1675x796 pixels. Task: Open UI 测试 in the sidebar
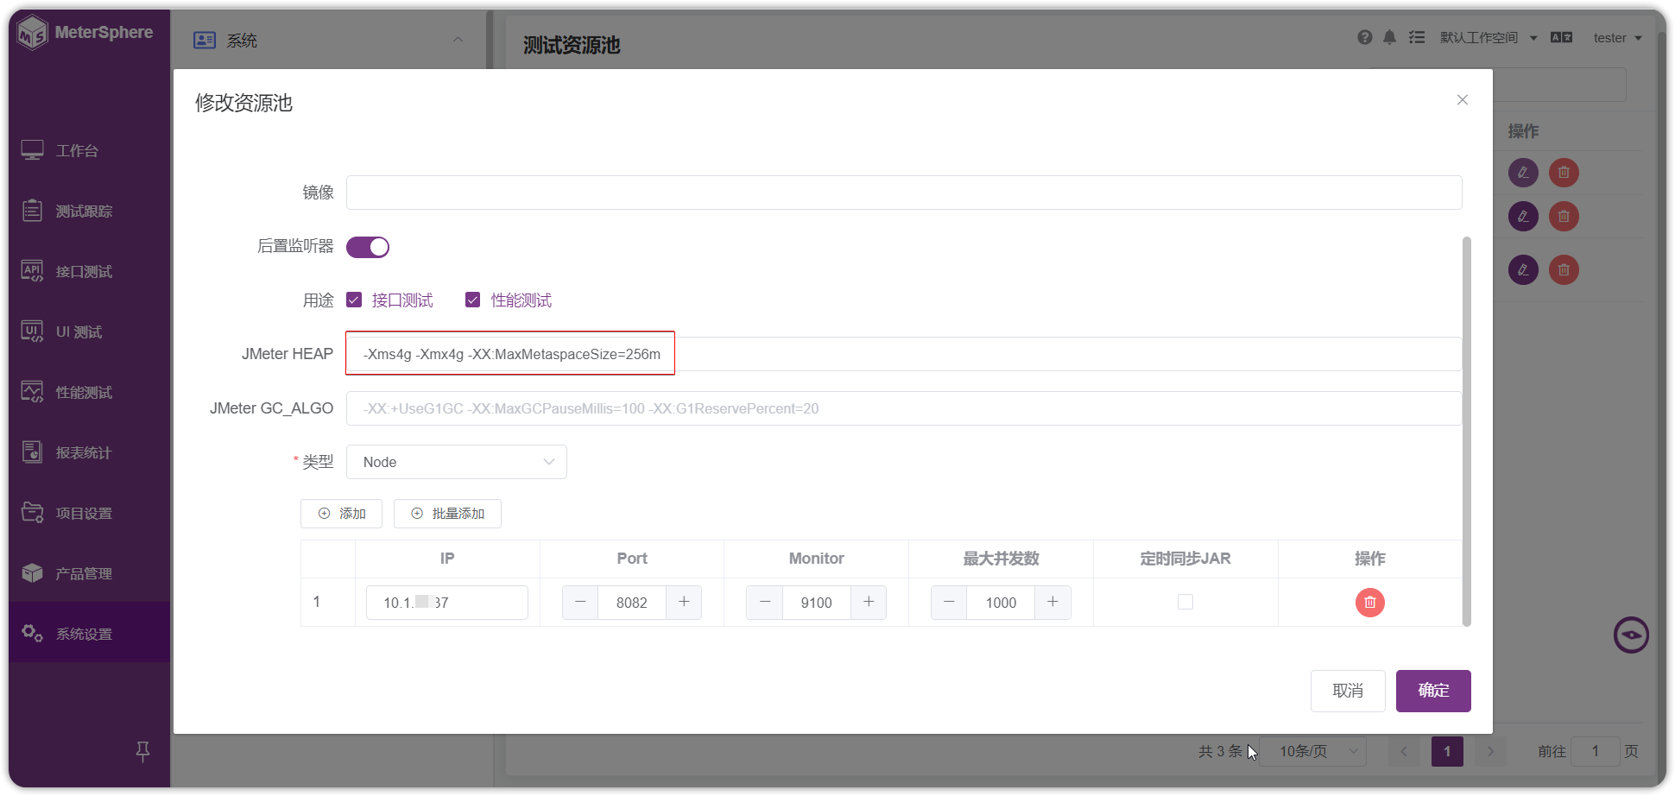(90, 332)
